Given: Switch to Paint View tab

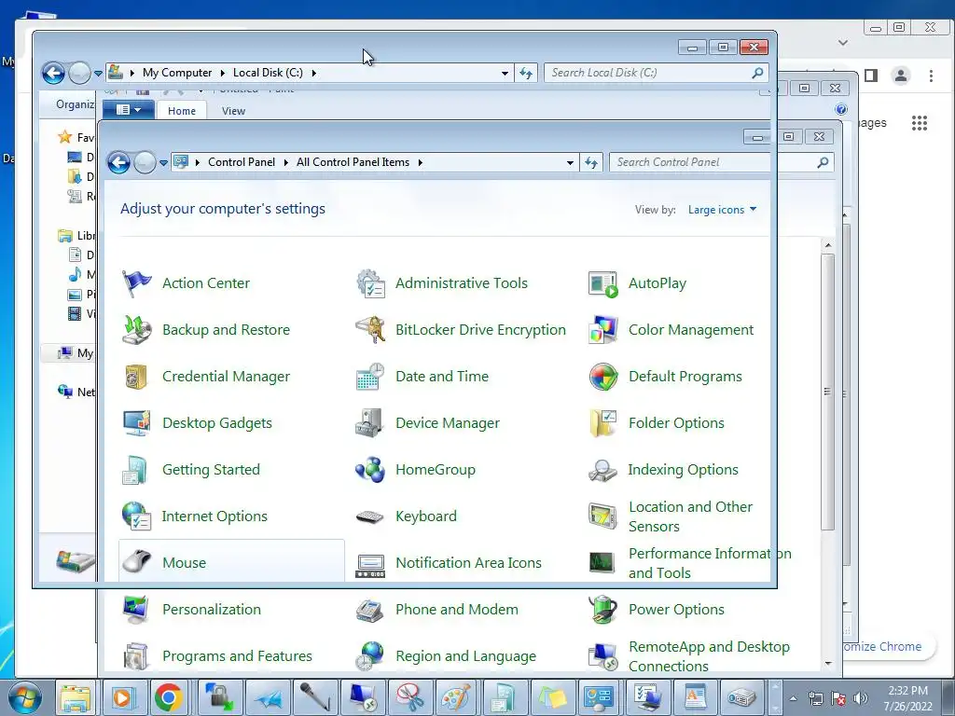Looking at the screenshot, I should point(233,111).
